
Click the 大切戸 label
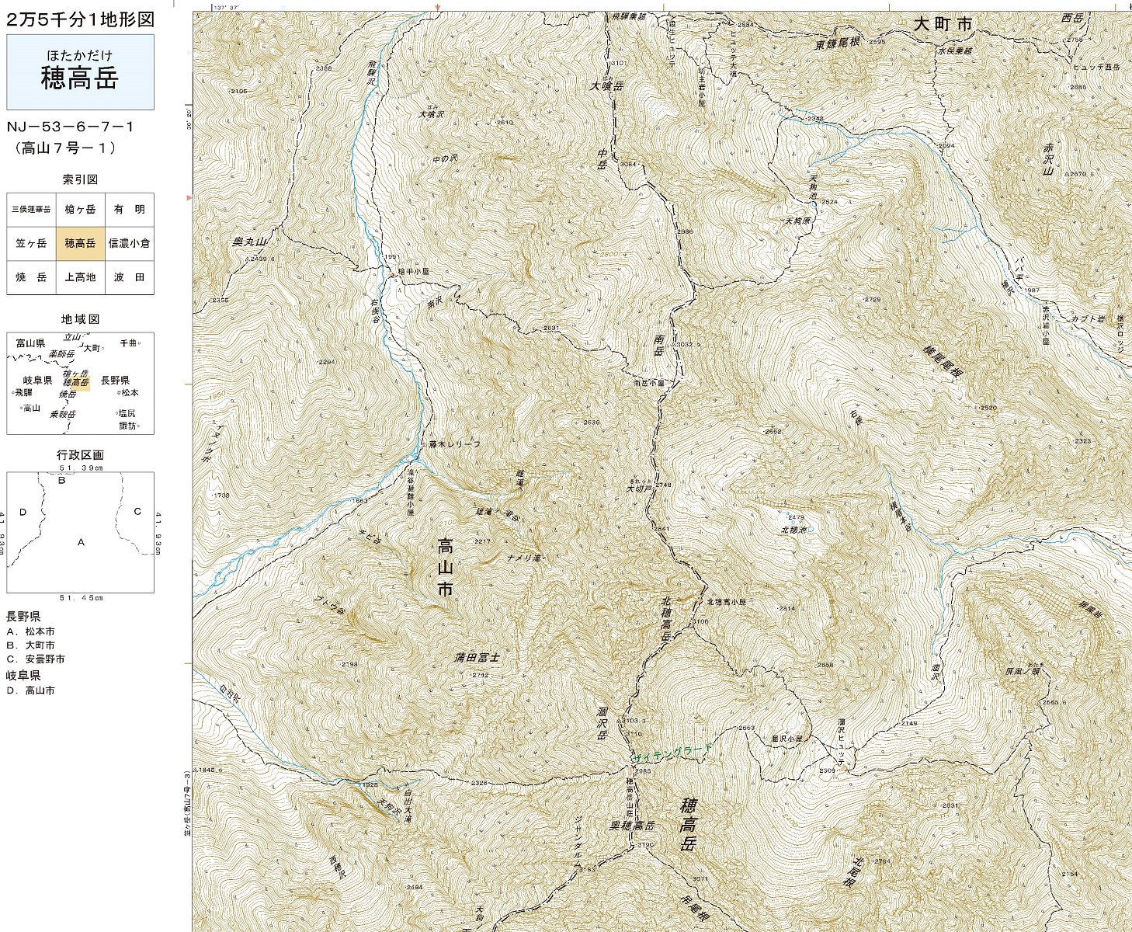pyautogui.click(x=637, y=489)
